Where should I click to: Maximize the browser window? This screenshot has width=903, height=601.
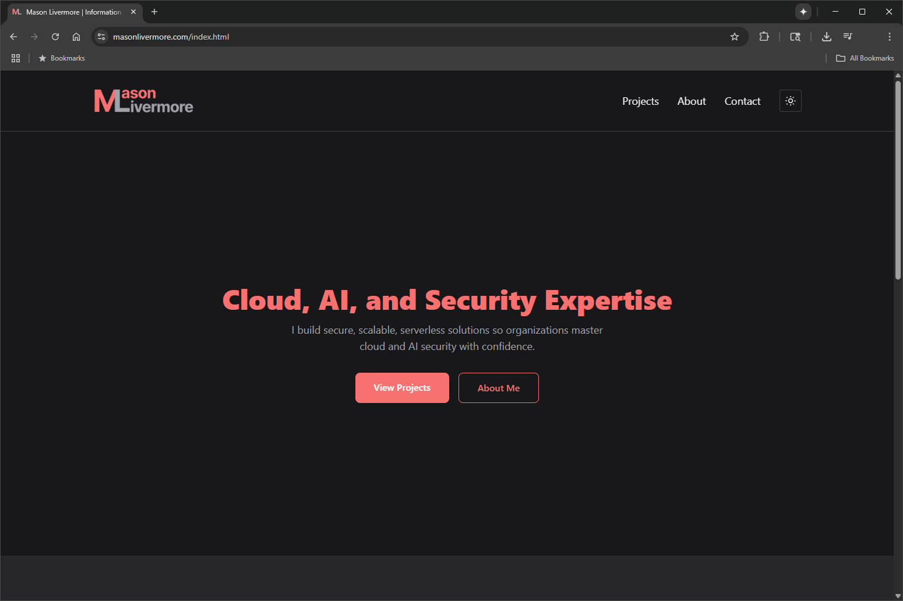pos(862,12)
